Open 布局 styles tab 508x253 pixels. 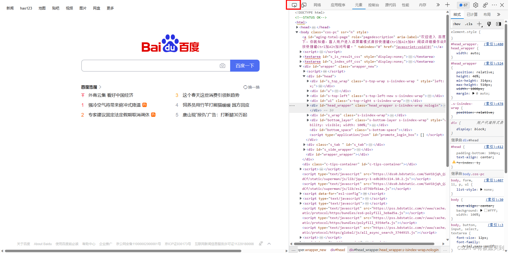pyautogui.click(x=487, y=14)
